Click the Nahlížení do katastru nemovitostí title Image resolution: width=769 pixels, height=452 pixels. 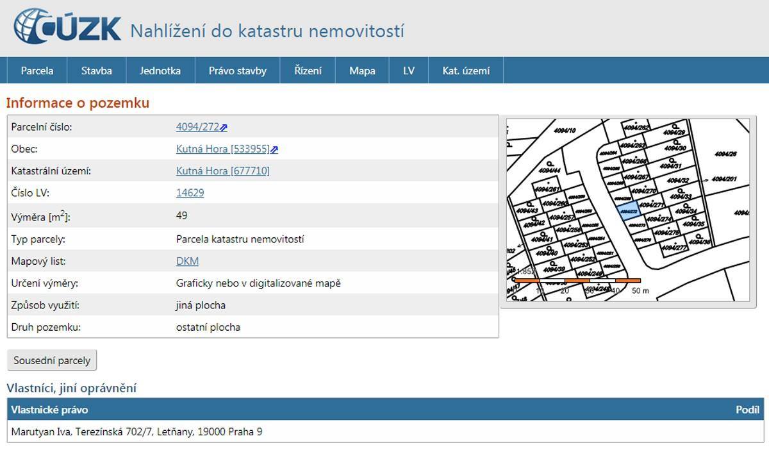(267, 31)
